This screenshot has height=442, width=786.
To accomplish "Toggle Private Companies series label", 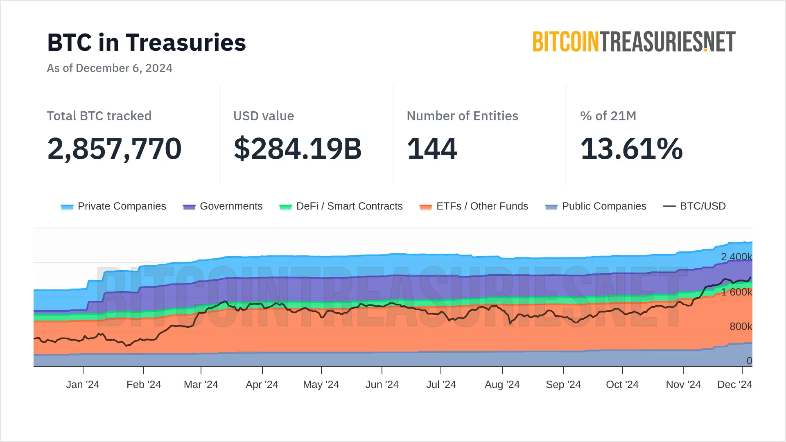I will [122, 206].
